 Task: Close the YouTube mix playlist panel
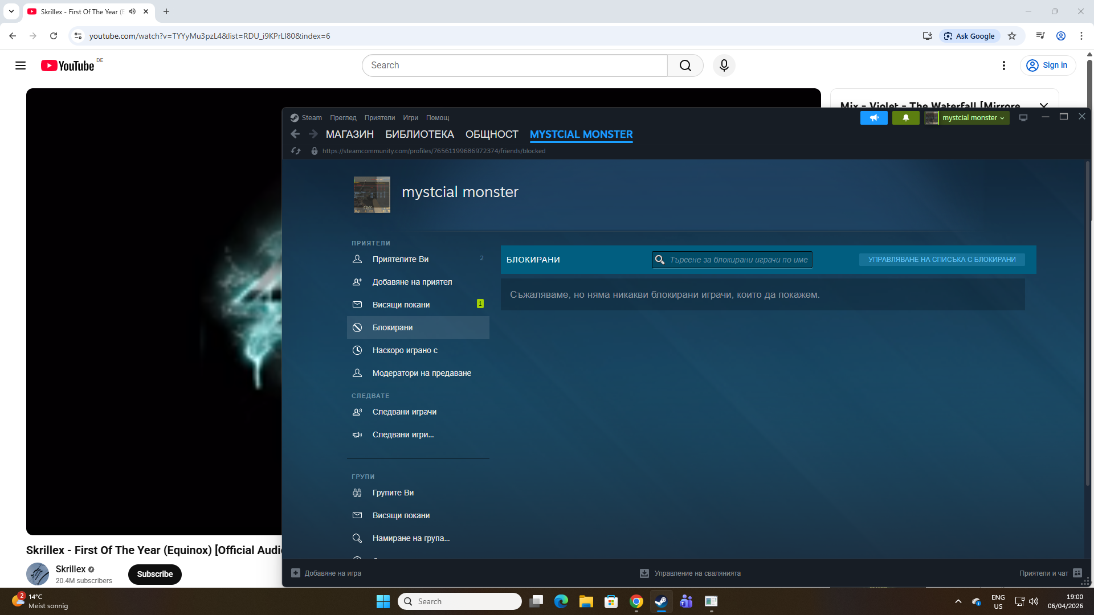tap(1044, 105)
